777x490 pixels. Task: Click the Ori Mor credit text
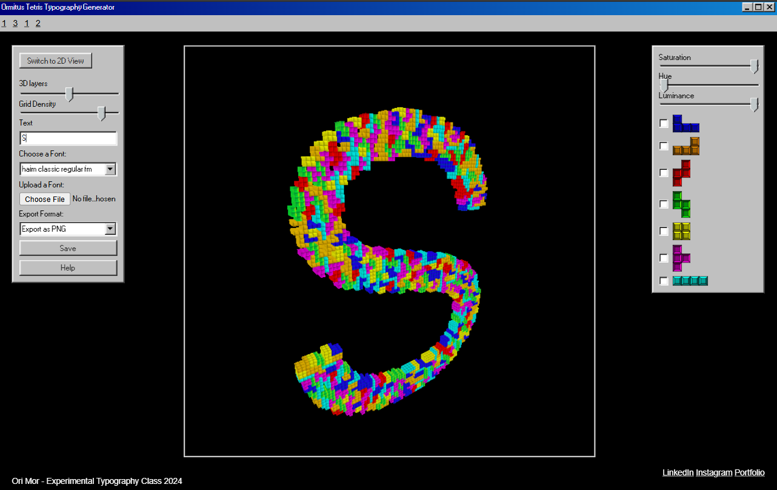[97, 481]
